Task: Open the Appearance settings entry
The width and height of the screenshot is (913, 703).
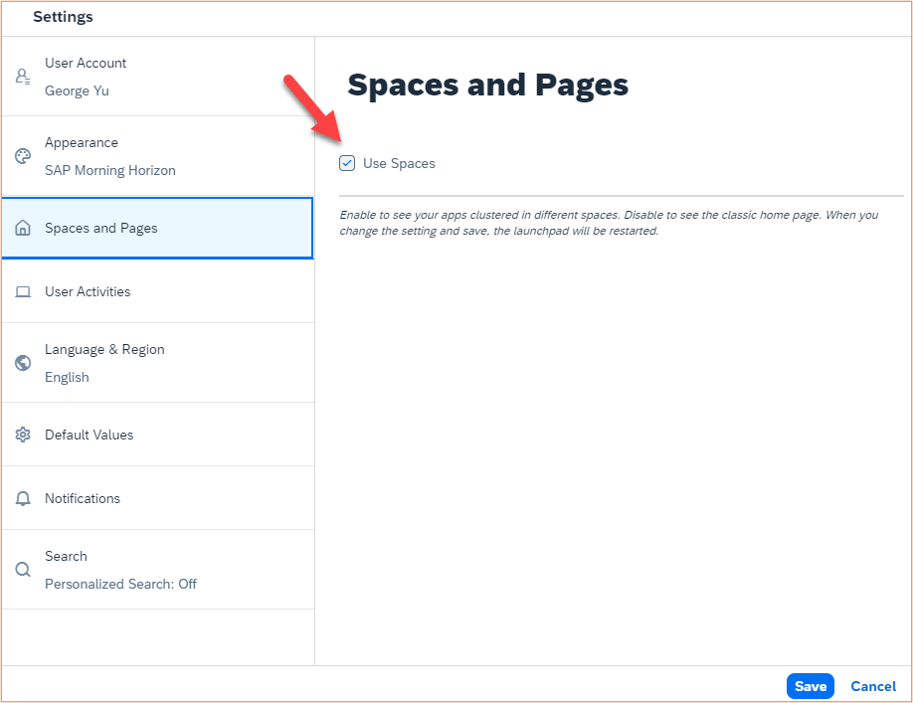Action: click(x=158, y=156)
